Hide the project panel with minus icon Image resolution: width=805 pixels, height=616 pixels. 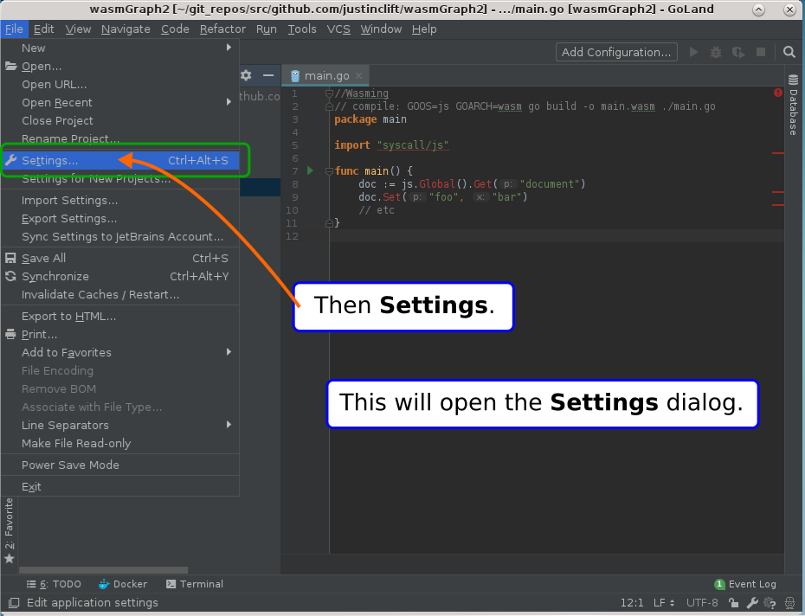pyautogui.click(x=268, y=75)
